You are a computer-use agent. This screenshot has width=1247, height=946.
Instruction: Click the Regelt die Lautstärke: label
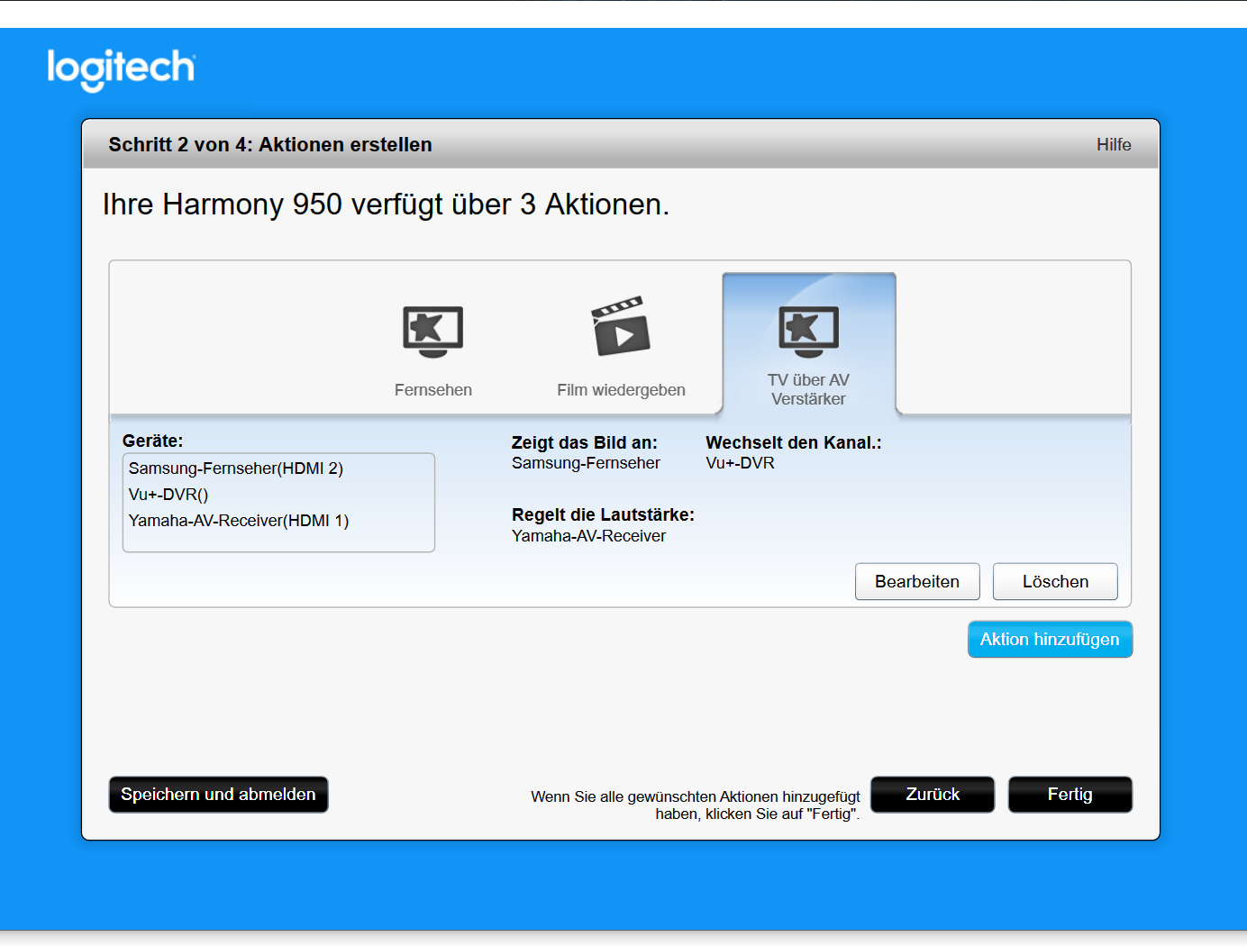click(x=603, y=514)
